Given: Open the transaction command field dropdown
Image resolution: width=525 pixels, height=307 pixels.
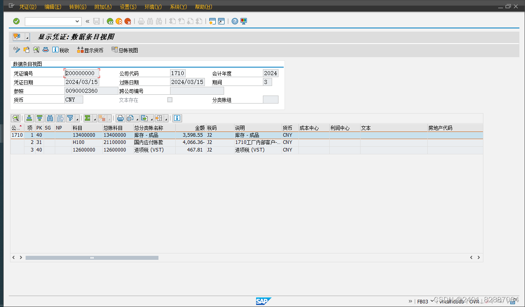Looking at the screenshot, I should click(77, 21).
